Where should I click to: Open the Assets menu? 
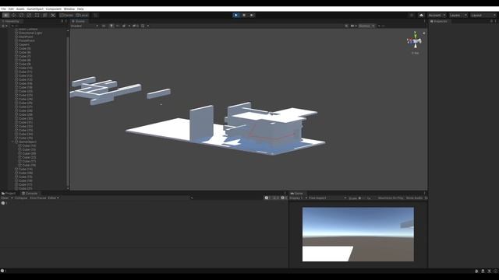pyautogui.click(x=20, y=9)
